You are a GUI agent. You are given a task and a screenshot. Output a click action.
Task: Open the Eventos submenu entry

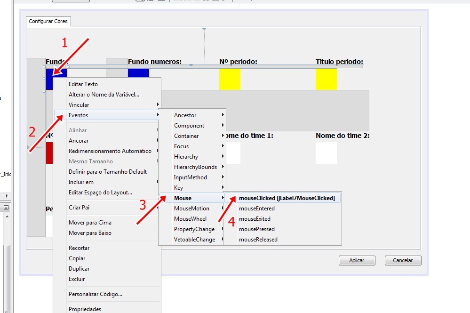tap(107, 115)
